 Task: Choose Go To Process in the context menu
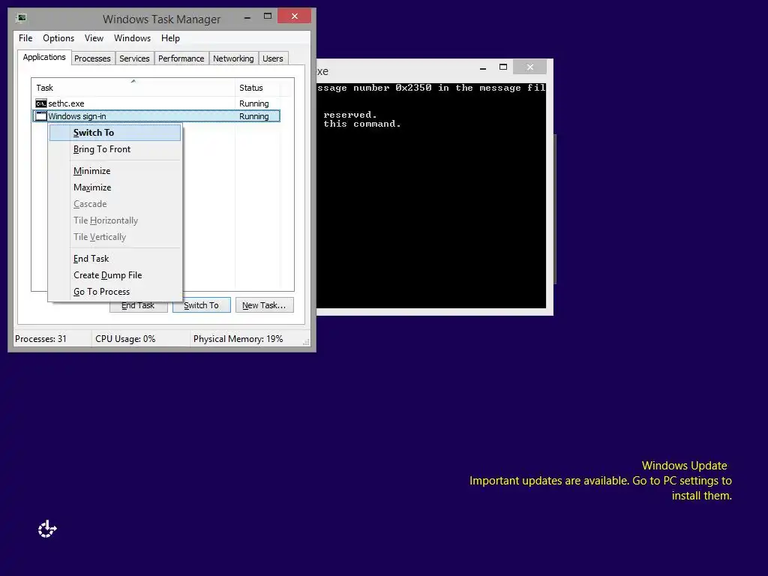pos(115,292)
